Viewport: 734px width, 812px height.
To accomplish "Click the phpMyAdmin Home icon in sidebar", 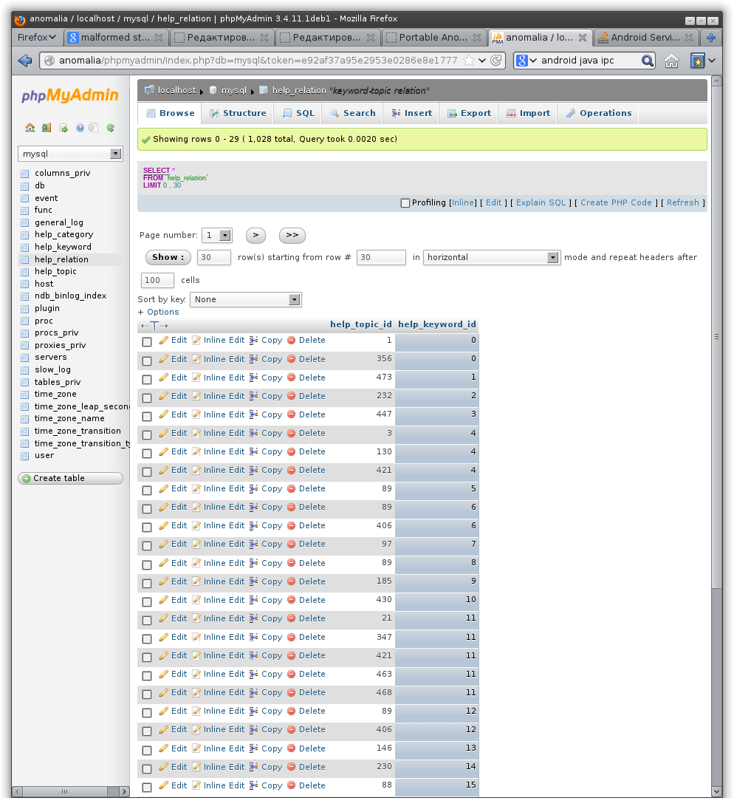I will (x=30, y=128).
